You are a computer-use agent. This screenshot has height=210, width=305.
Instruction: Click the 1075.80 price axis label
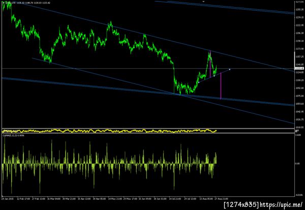pos(300,96)
